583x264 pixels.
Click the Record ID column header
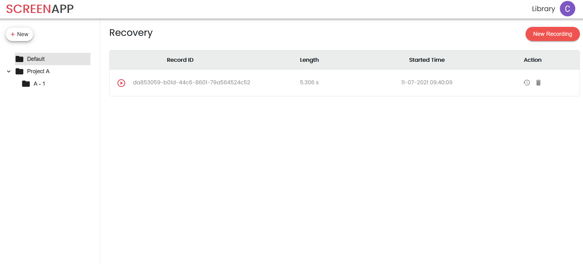(x=180, y=60)
